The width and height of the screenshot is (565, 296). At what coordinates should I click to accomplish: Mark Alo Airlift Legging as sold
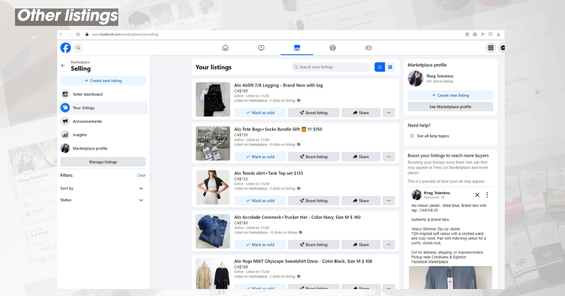[260, 113]
